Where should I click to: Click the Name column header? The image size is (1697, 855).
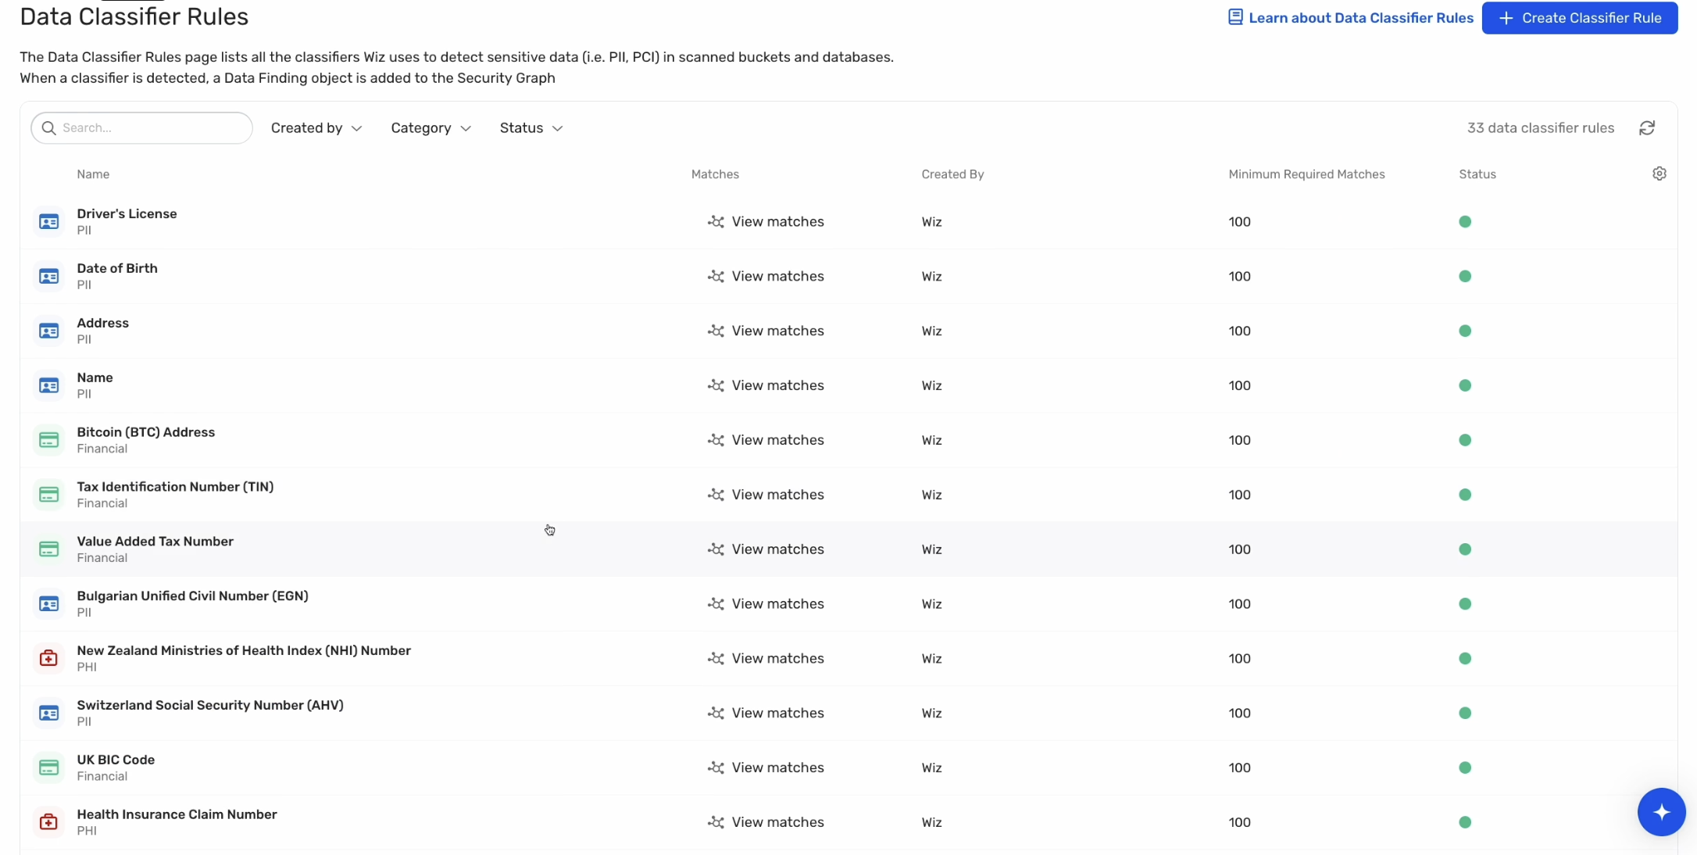pos(93,174)
